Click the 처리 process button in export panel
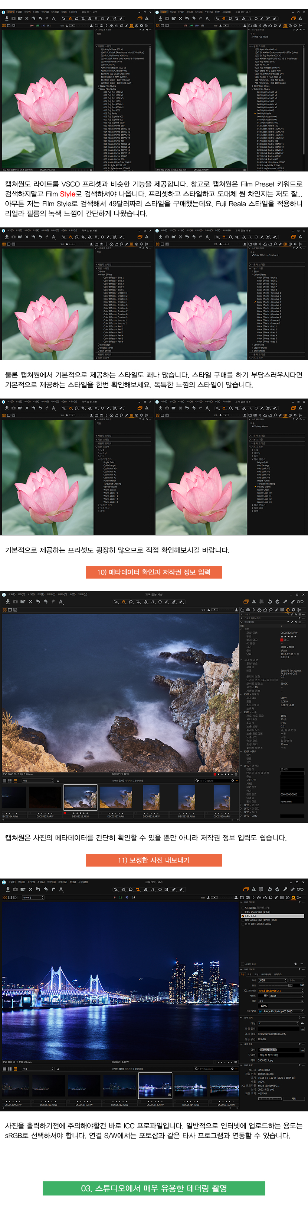This screenshot has height=1210, width=308. click(294, 1098)
